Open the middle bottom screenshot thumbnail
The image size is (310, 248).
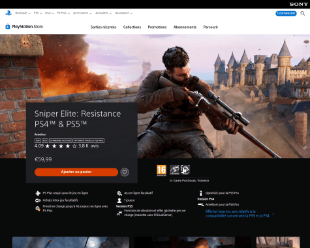point(193,242)
